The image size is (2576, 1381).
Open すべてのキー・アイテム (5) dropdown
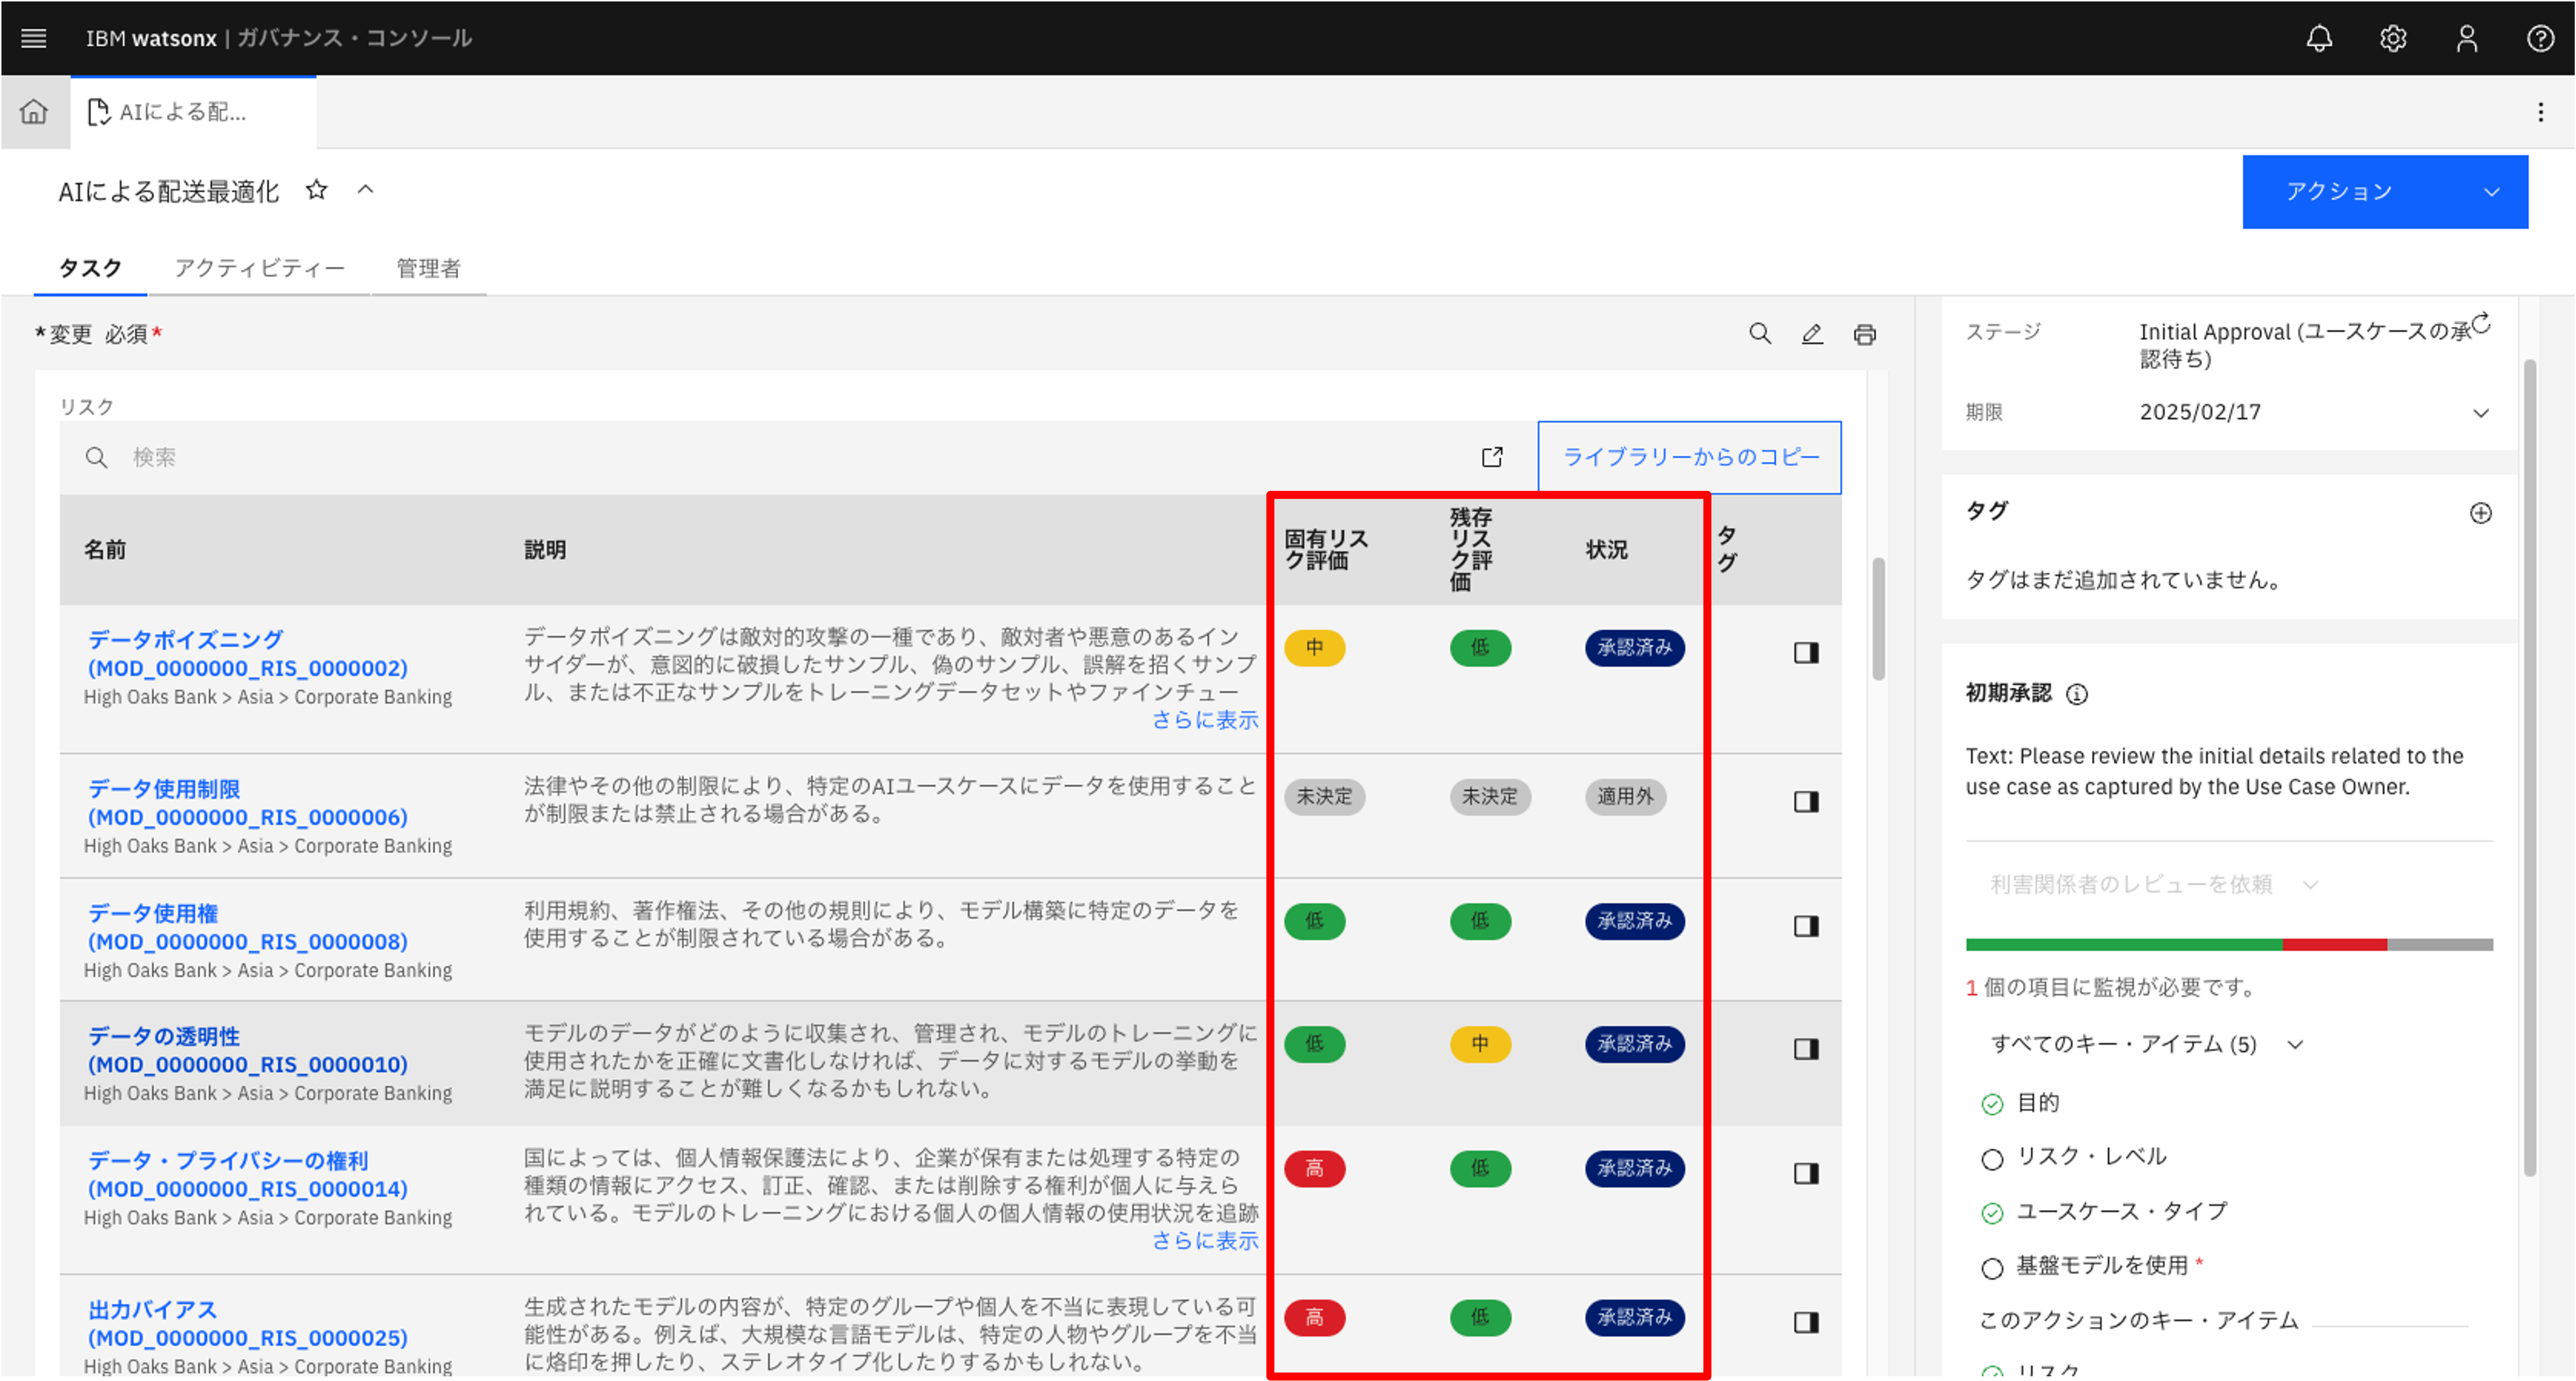click(x=2145, y=1044)
